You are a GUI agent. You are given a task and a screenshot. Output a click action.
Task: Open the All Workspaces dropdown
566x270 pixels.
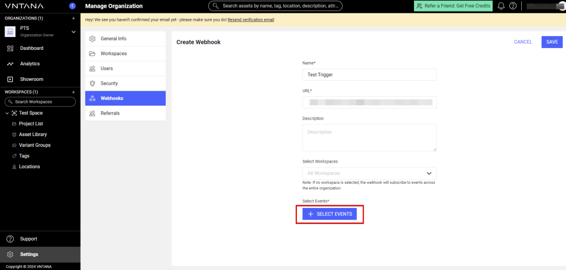tap(369, 173)
